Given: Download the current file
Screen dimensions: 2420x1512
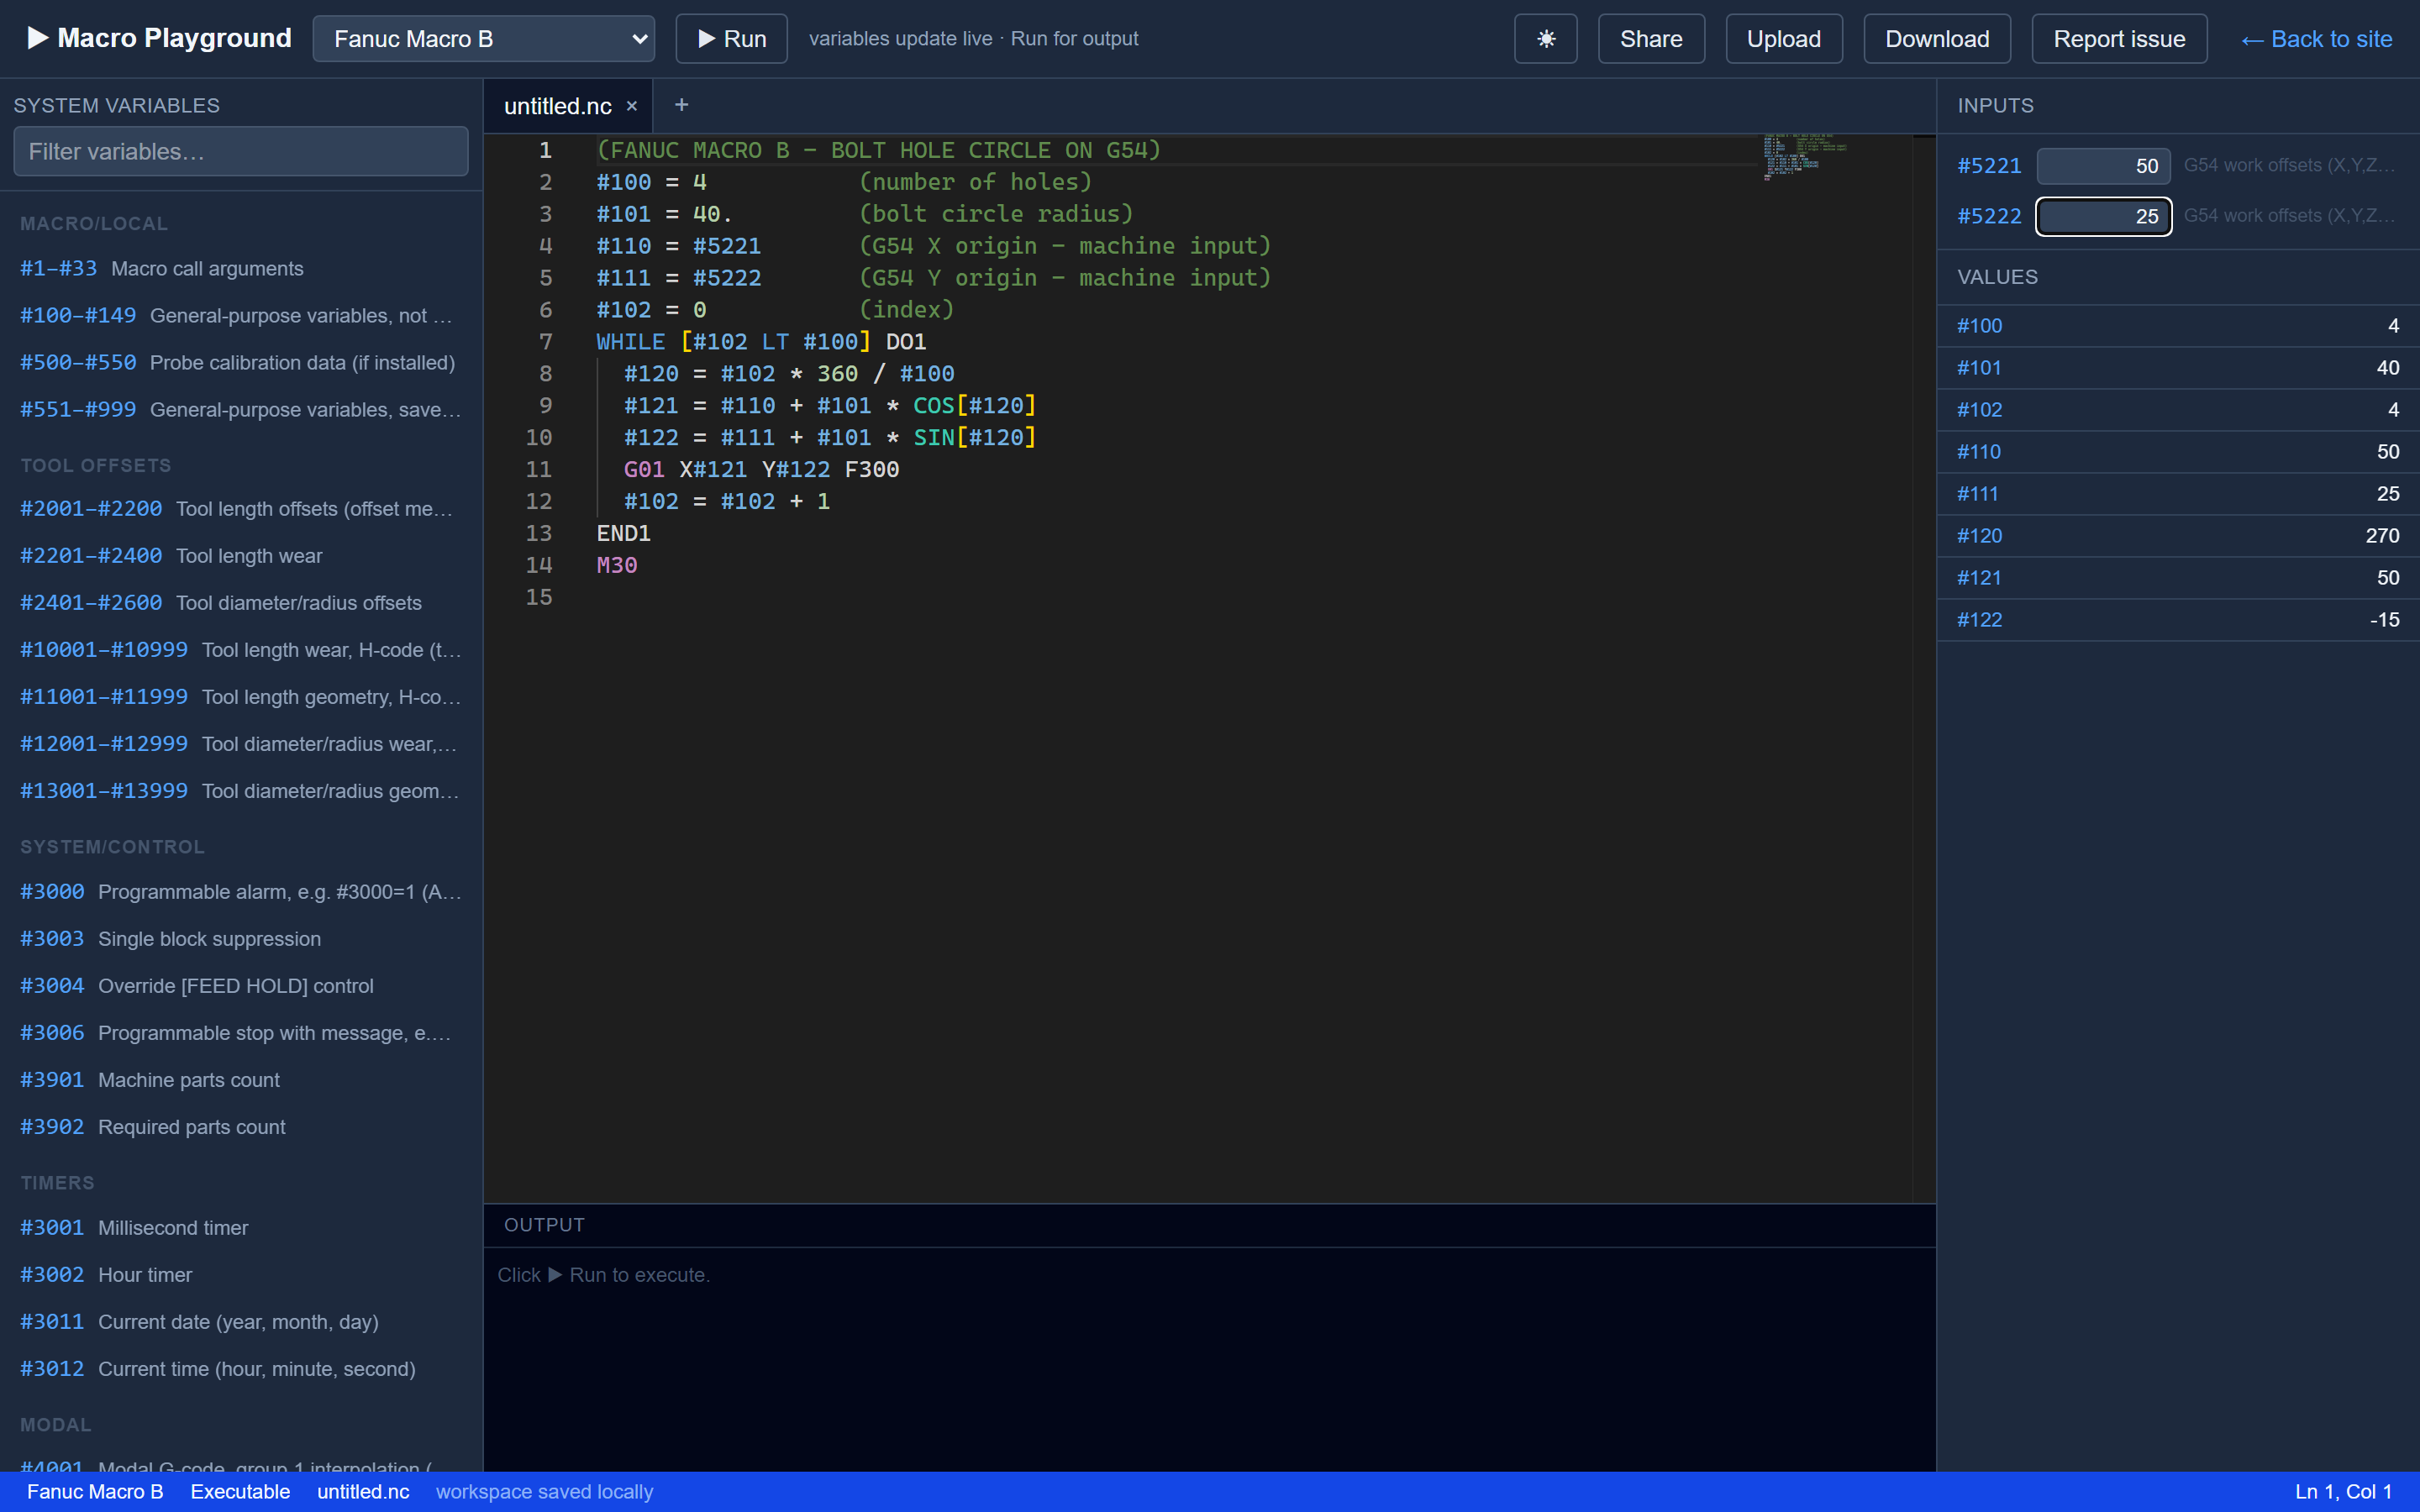Looking at the screenshot, I should [1937, 39].
